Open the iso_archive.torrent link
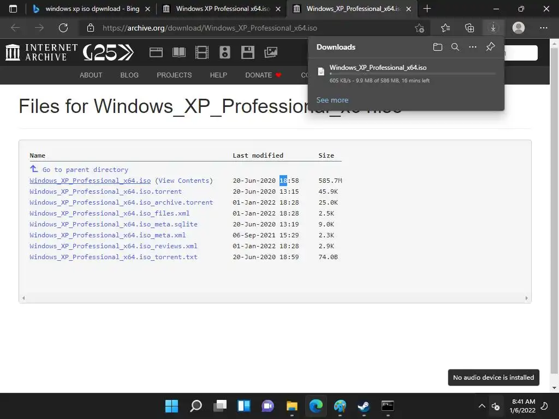The image size is (559, 419). coord(121,202)
